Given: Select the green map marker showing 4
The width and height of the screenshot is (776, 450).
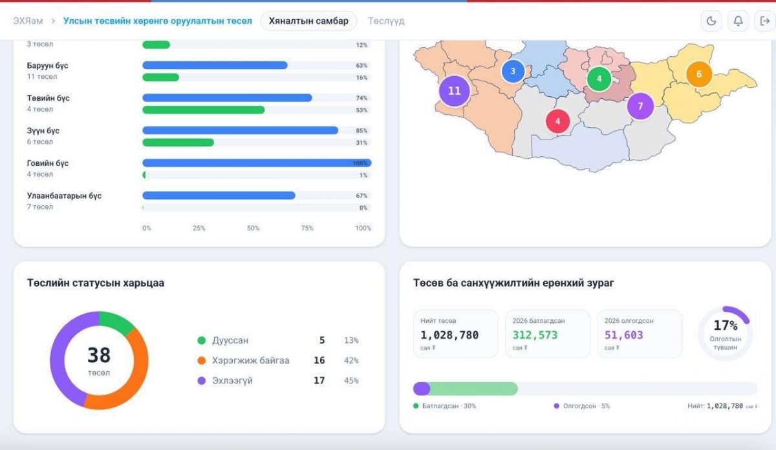Looking at the screenshot, I should 599,79.
